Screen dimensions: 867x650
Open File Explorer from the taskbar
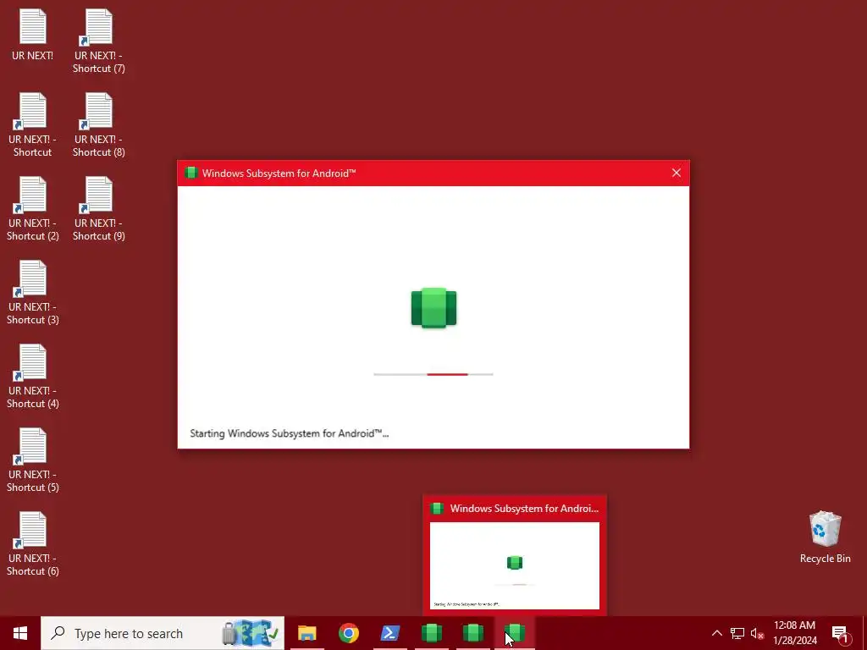coord(306,633)
